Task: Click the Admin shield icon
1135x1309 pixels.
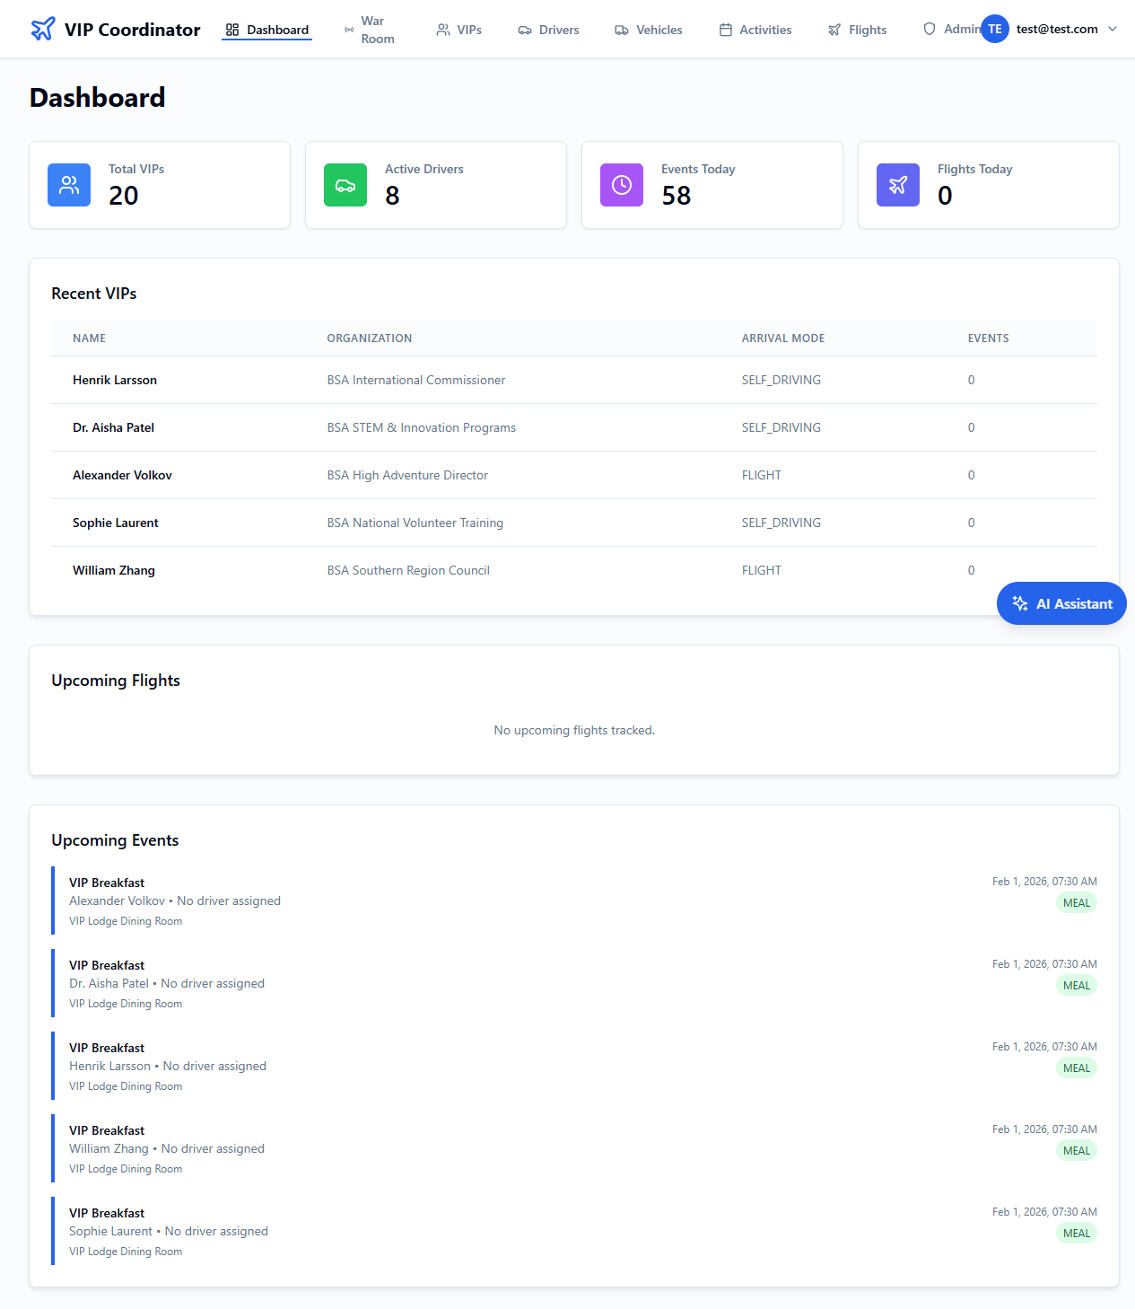Action: pyautogui.click(x=930, y=29)
